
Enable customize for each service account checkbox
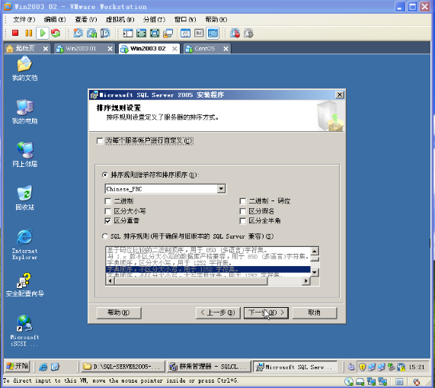click(x=100, y=141)
